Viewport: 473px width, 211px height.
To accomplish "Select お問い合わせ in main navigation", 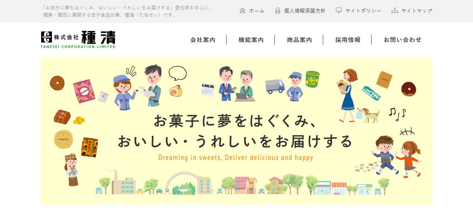I will [x=402, y=40].
